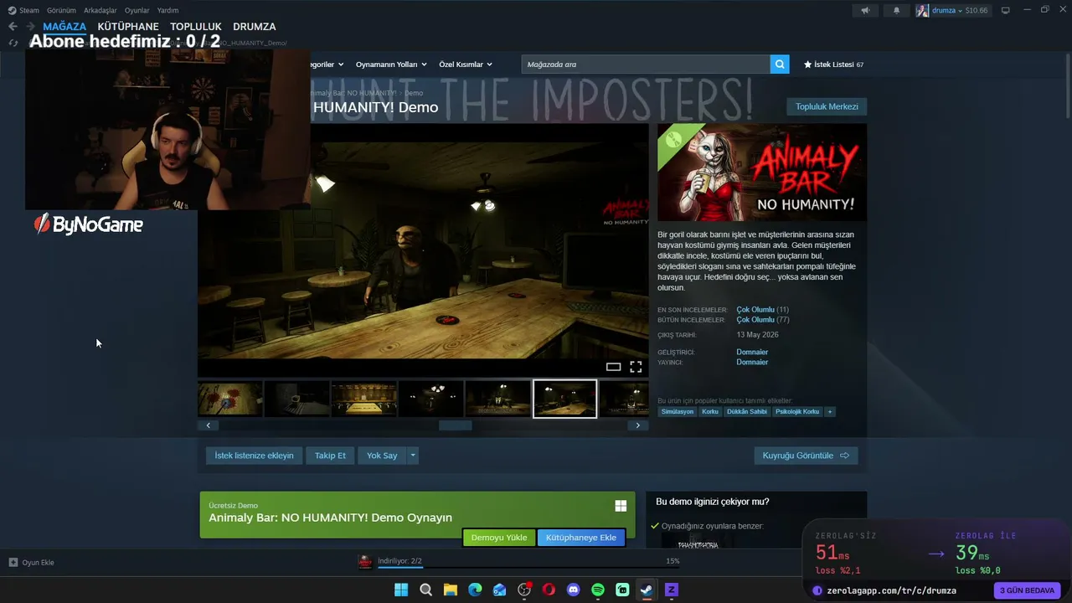Open File Explorer from the taskbar
This screenshot has width=1072, height=603.
tap(451, 590)
